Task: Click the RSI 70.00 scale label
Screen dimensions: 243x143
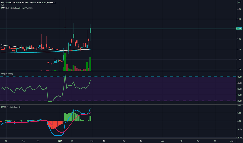Action: [x=239, y=77]
